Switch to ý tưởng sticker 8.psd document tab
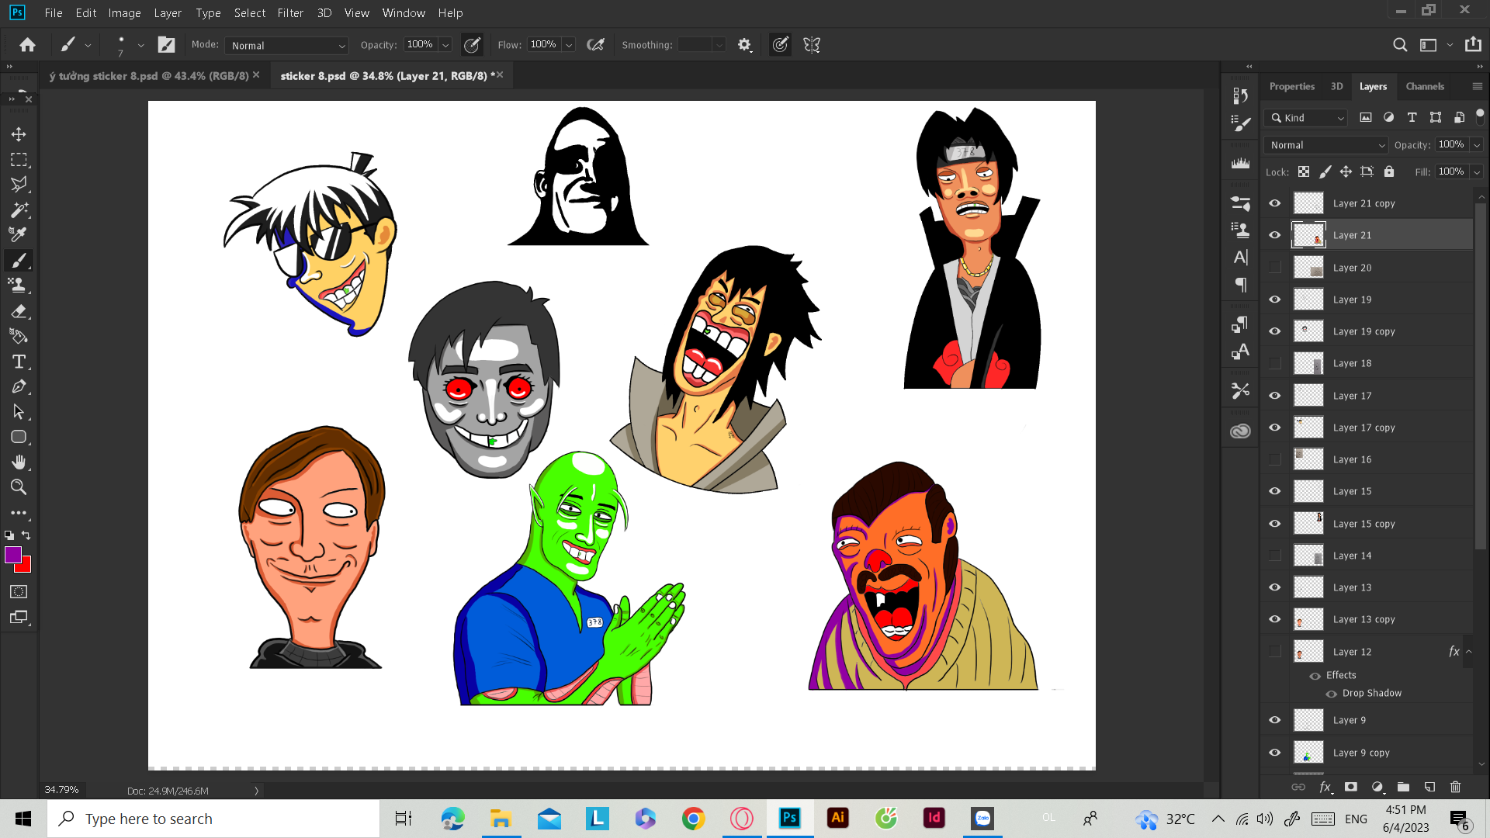Viewport: 1490px width, 838px height. (149, 75)
